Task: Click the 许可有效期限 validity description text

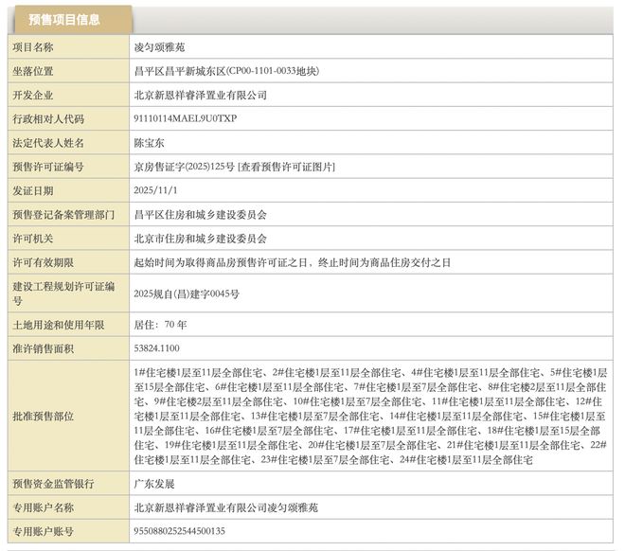Action: [293, 262]
